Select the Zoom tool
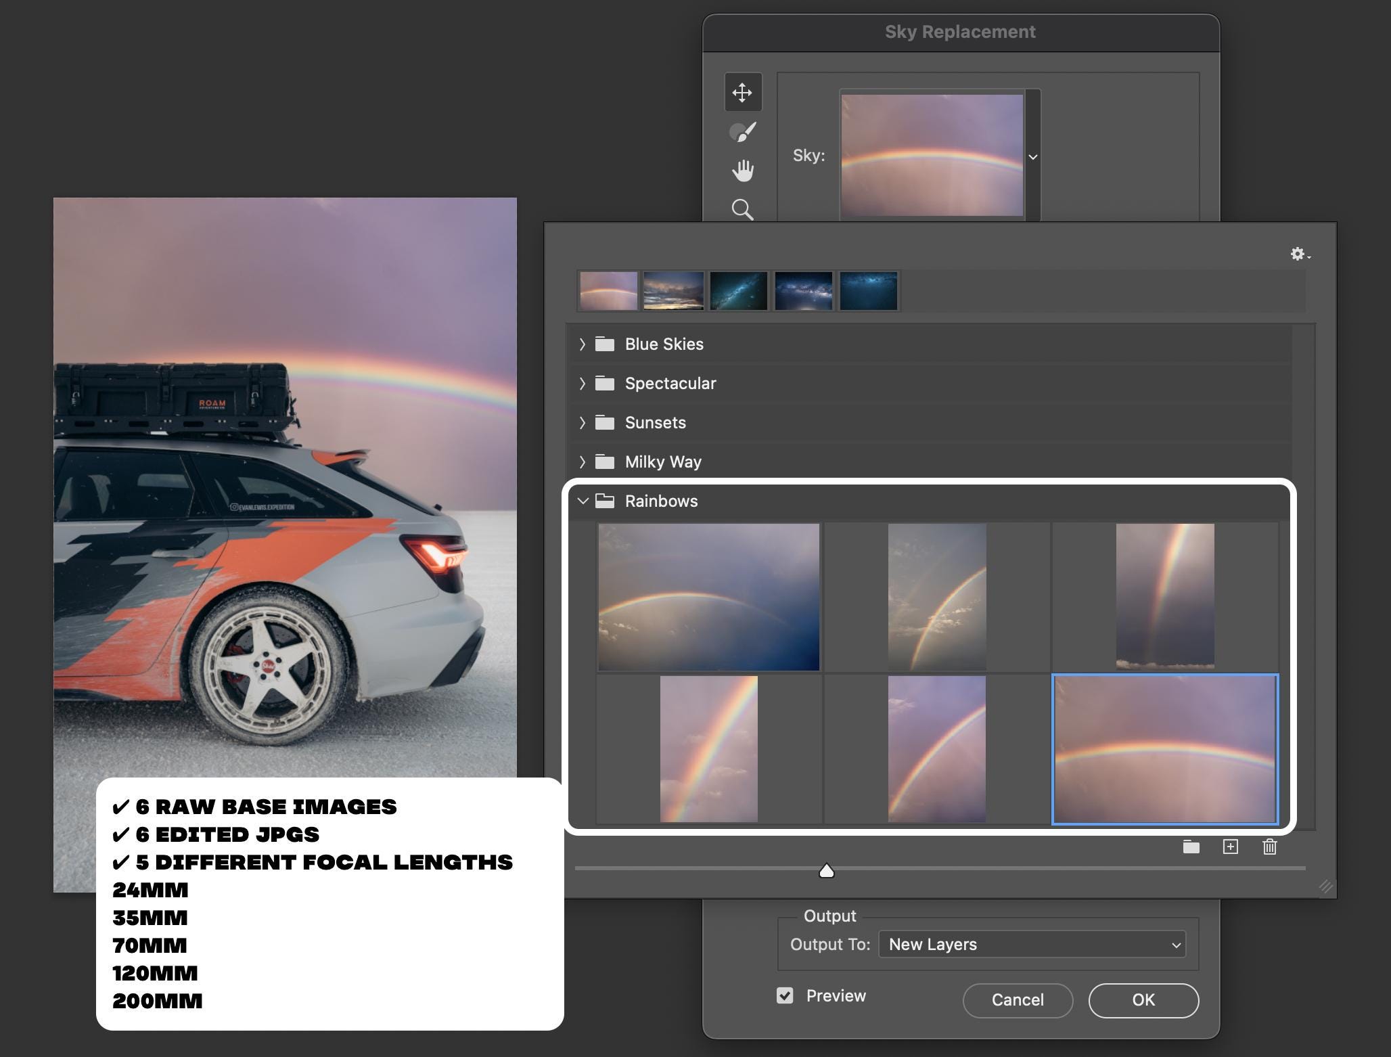 pos(742,210)
